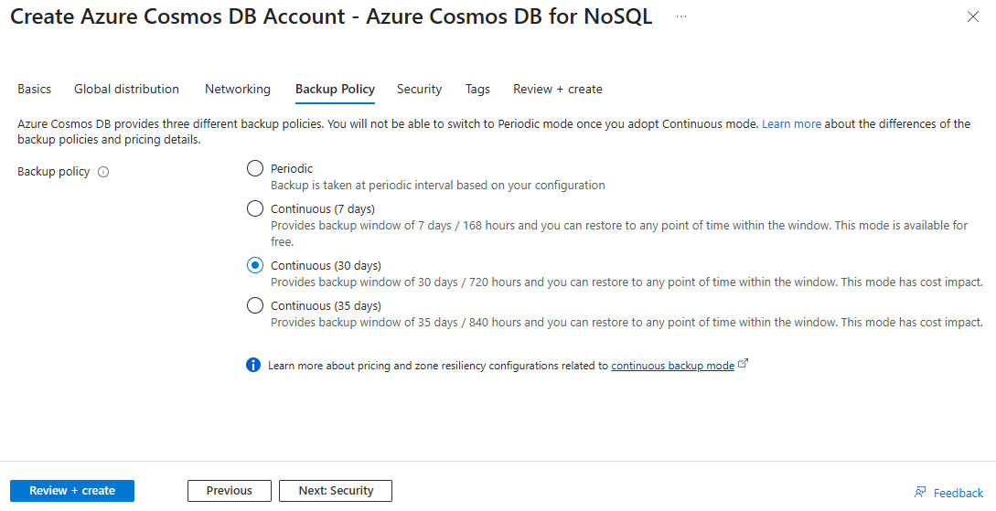Go to the Networking tab
The image size is (996, 511).
[x=238, y=90]
